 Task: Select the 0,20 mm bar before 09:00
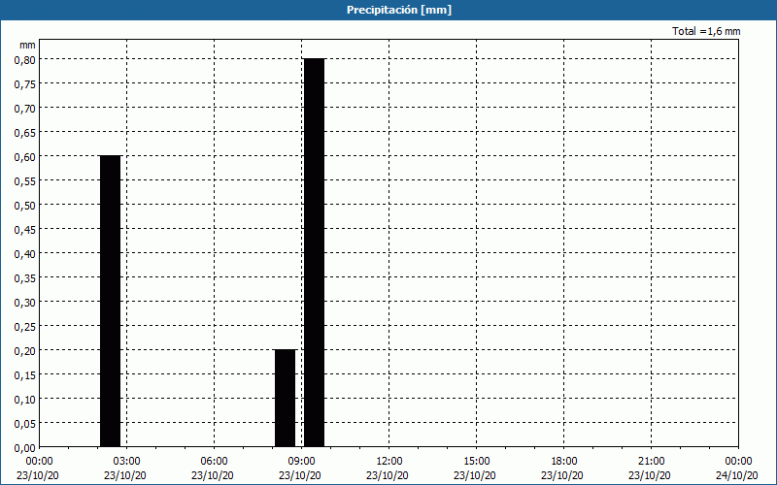coord(285,399)
